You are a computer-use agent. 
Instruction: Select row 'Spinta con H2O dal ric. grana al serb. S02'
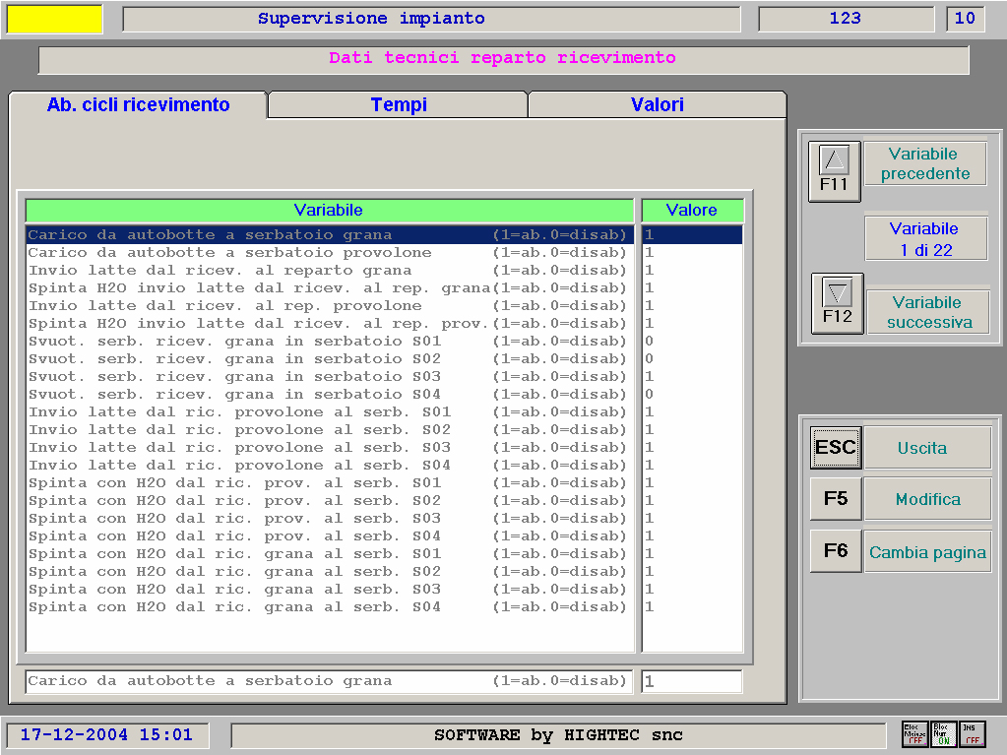point(330,572)
